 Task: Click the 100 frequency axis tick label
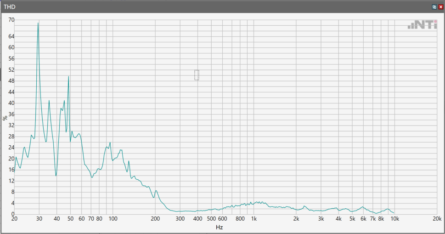pyautogui.click(x=113, y=219)
